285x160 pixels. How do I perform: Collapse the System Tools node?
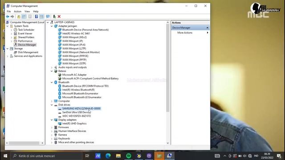[x=8, y=26]
